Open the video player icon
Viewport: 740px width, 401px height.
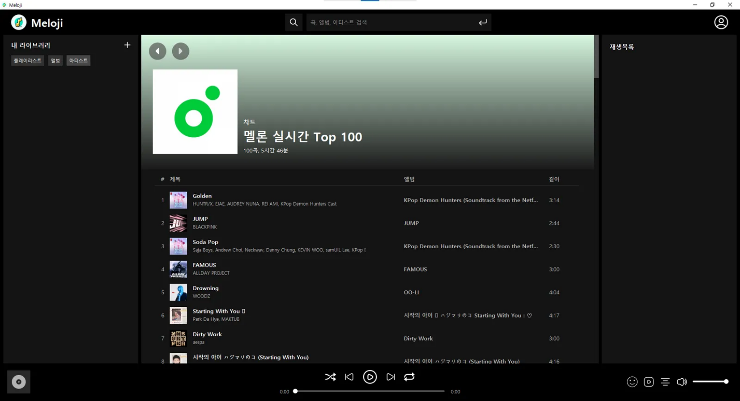click(649, 382)
